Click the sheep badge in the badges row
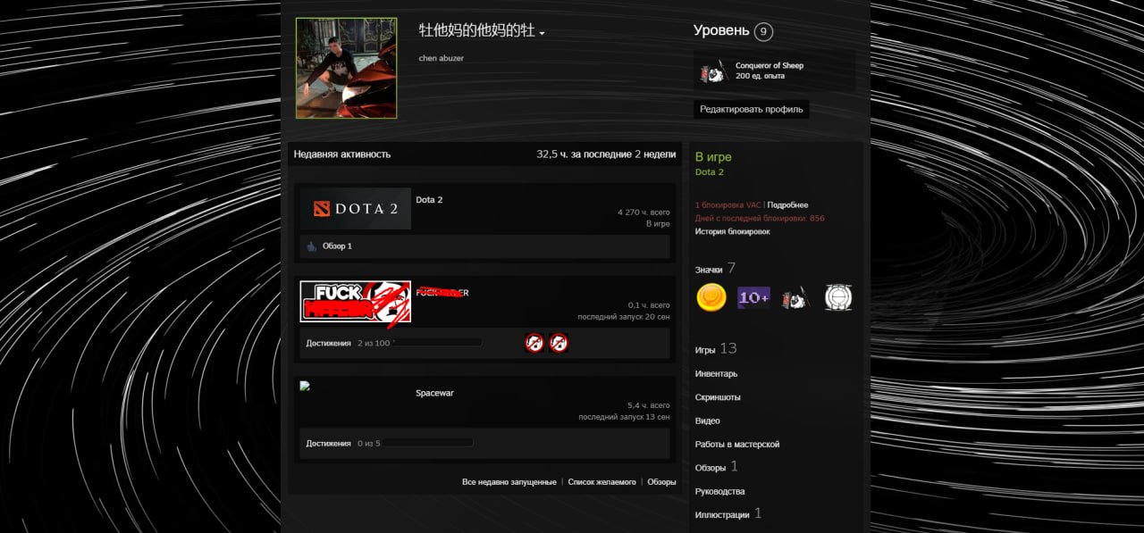Image resolution: width=1144 pixels, height=533 pixels. click(x=795, y=297)
